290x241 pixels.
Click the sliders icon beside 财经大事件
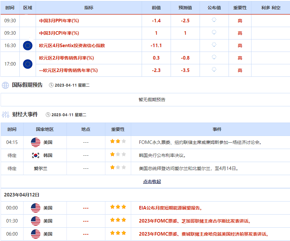pyautogui.click(x=5, y=115)
